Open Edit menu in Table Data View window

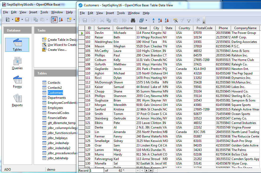[90, 13]
